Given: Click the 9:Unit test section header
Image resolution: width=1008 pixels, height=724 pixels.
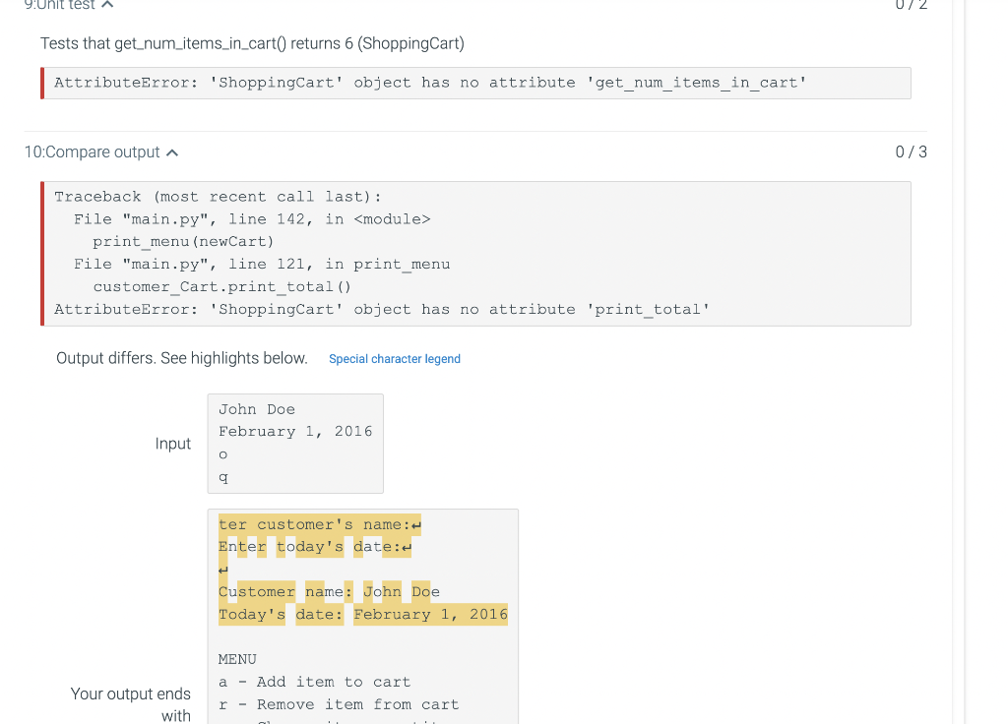Looking at the screenshot, I should [x=59, y=6].
